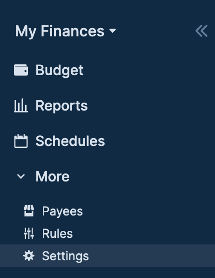215x278 pixels.
Task: Click the storefront icon next to Payees
Action: [29, 211]
